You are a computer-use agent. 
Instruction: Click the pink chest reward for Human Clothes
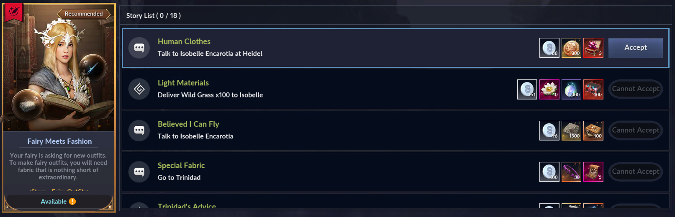point(593,48)
